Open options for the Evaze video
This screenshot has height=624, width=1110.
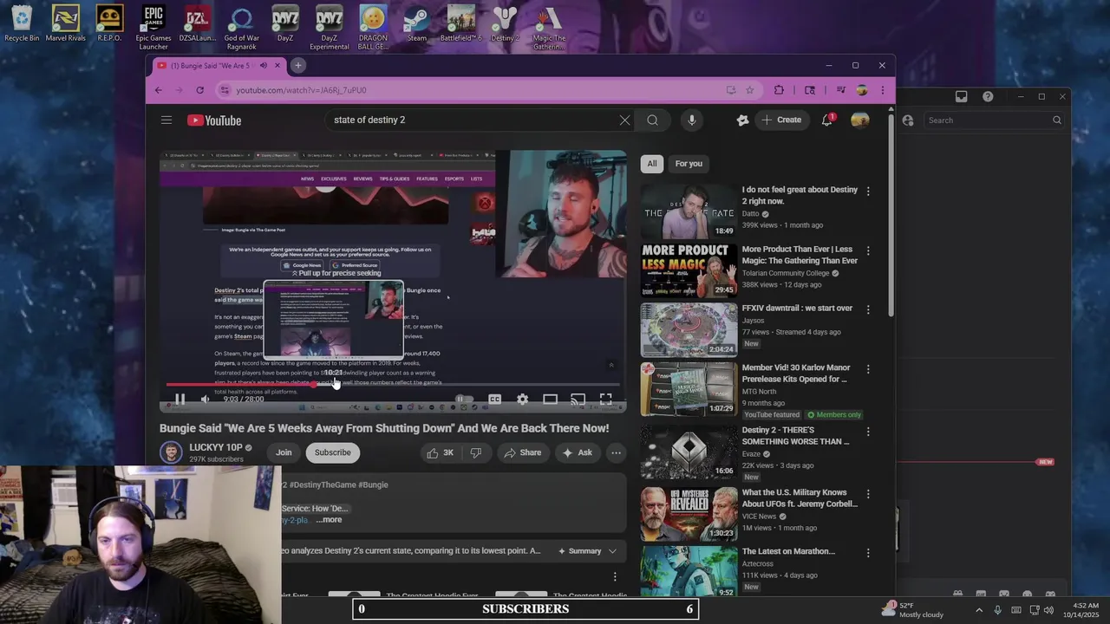pos(868,432)
